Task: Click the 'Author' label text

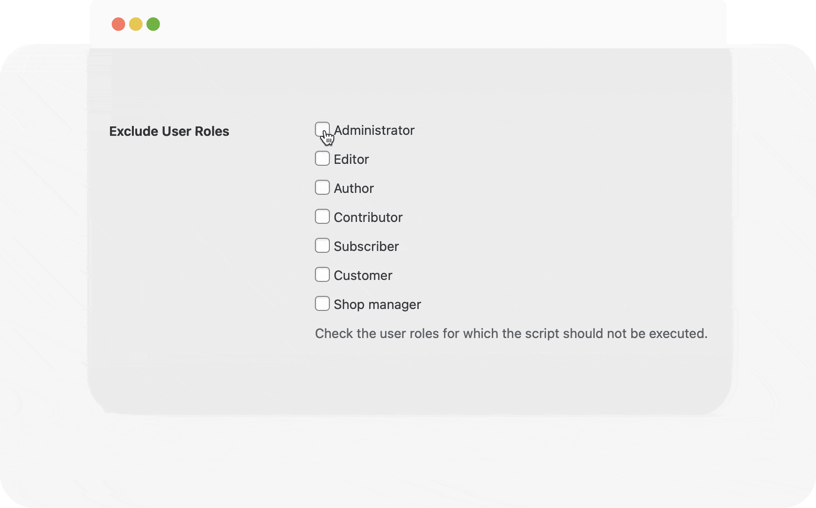Action: click(354, 188)
